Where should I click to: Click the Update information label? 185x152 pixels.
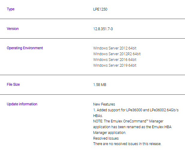(22, 104)
